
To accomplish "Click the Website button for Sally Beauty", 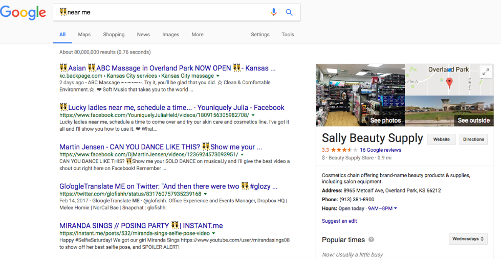I will [x=442, y=139].
